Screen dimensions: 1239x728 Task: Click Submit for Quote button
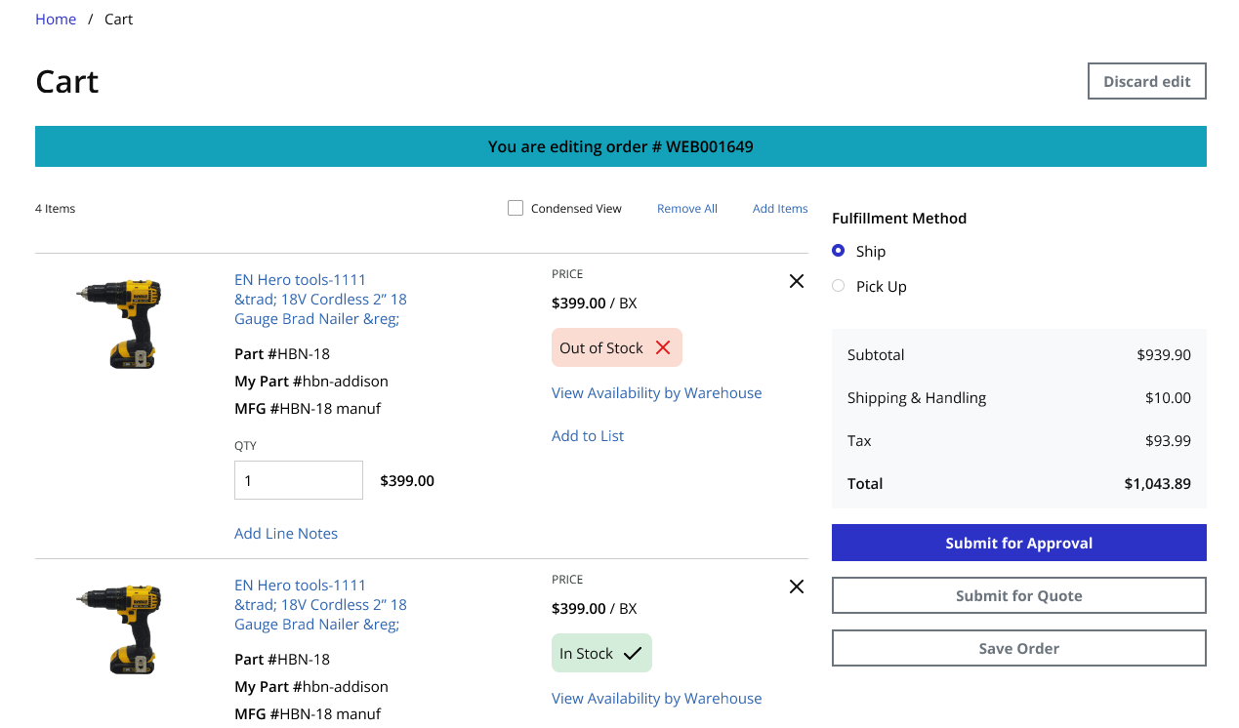tap(1018, 595)
